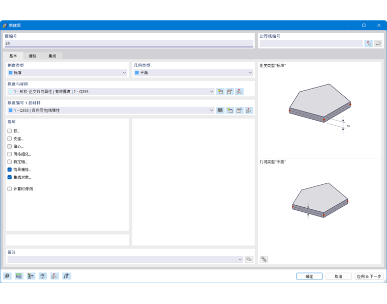This screenshot has width=387, height=304.
Task: Click the delete-select icon in material row
Action: [x=248, y=110]
